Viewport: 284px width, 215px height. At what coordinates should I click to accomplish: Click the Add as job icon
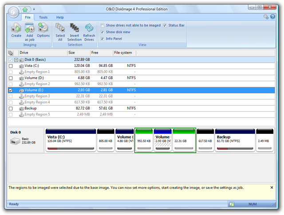pos(30,28)
